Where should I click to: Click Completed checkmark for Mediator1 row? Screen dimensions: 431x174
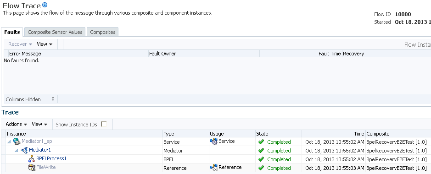click(x=261, y=151)
